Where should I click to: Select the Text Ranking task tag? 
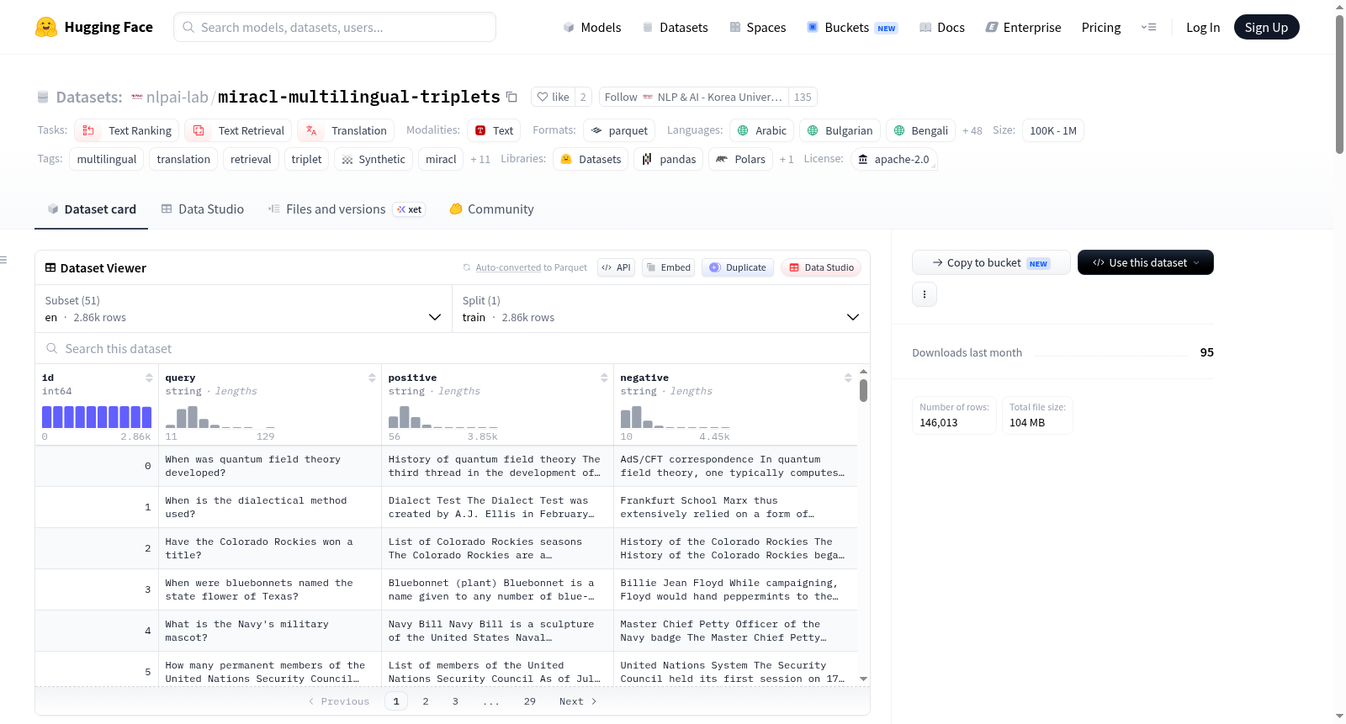click(x=127, y=130)
